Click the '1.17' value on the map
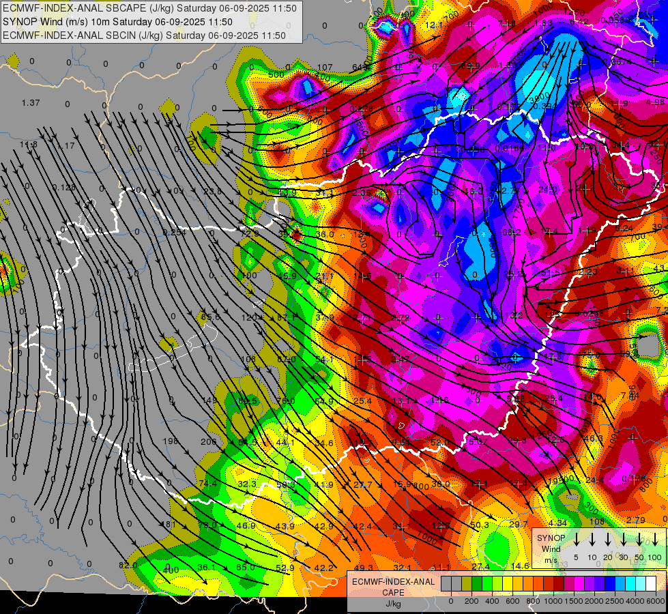 (x=66, y=146)
